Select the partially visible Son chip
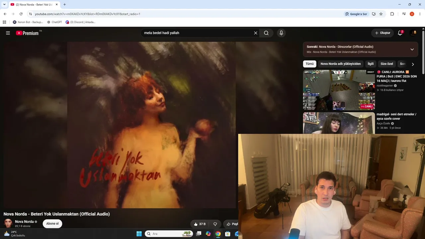425x239 pixels. 402,64
